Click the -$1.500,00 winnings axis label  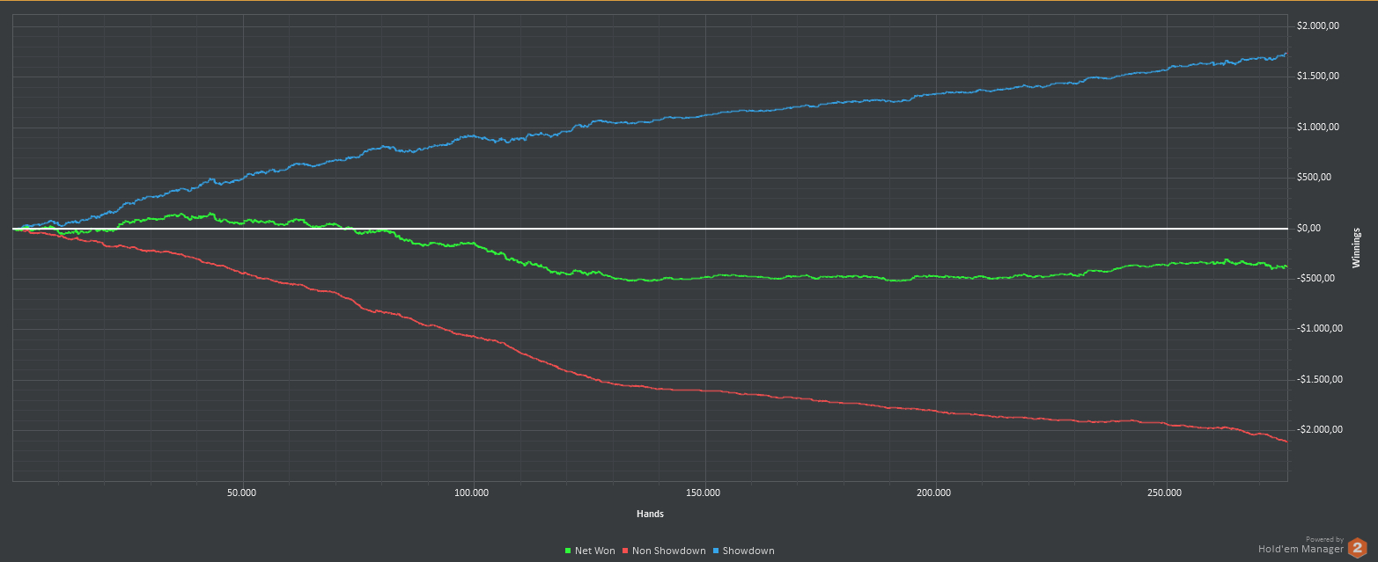point(1320,380)
